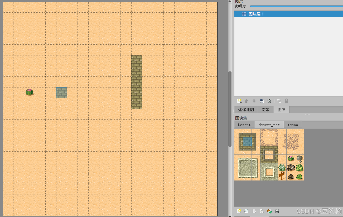Click the cactus placed on the map
This screenshot has width=343, height=217.
30,92
